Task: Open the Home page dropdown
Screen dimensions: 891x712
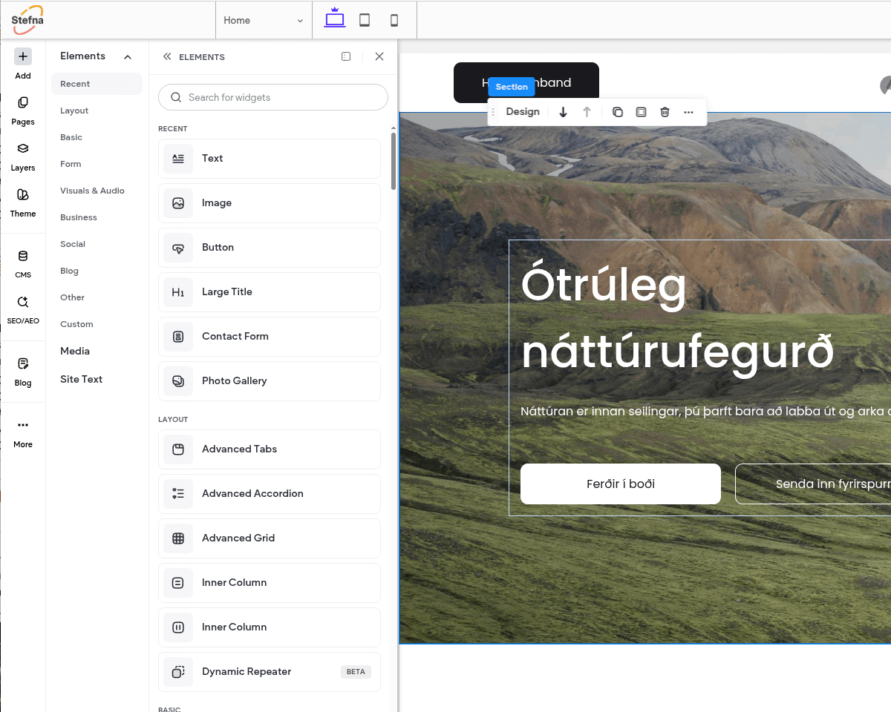Action: point(264,20)
